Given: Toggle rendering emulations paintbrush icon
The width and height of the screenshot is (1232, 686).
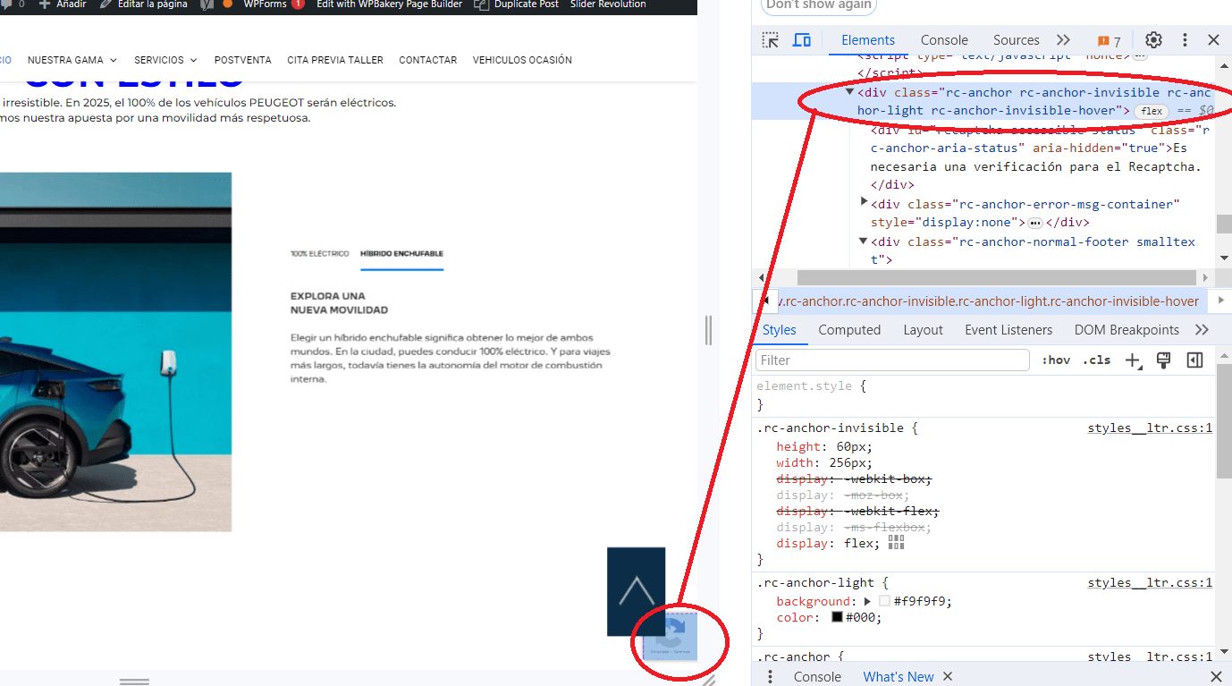Looking at the screenshot, I should [x=1163, y=360].
